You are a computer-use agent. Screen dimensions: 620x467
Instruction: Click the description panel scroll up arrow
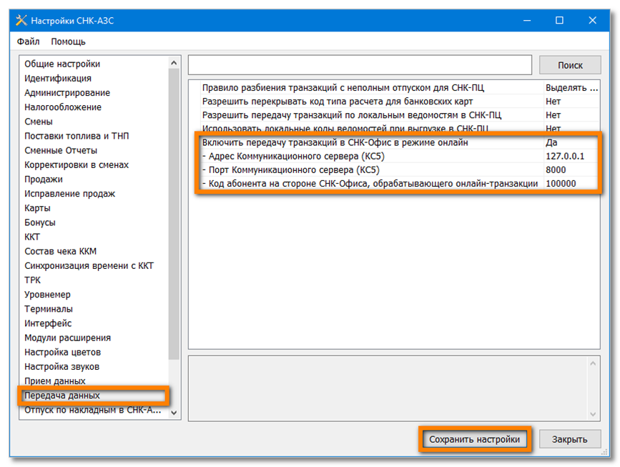[594, 364]
